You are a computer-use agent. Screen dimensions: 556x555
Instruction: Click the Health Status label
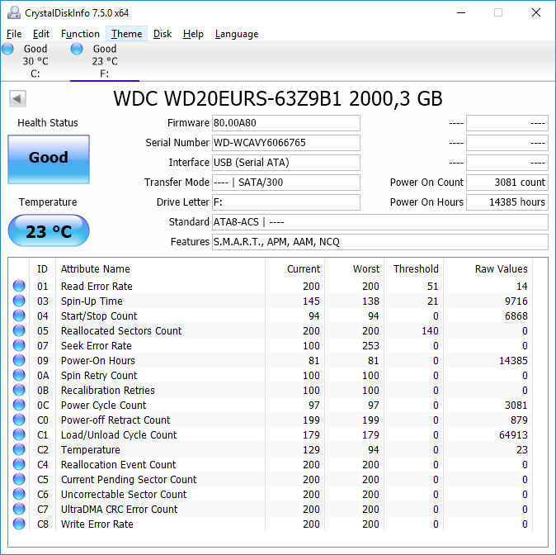(x=48, y=123)
